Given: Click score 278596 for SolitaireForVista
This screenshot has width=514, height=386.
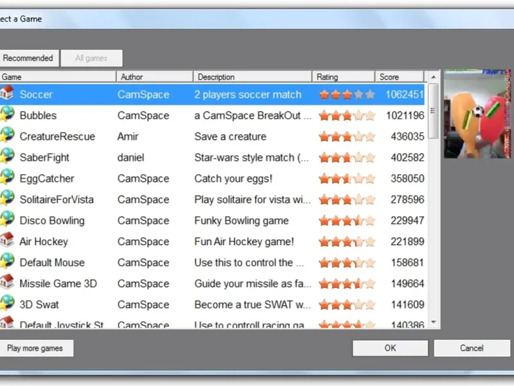Looking at the screenshot, I should [407, 199].
